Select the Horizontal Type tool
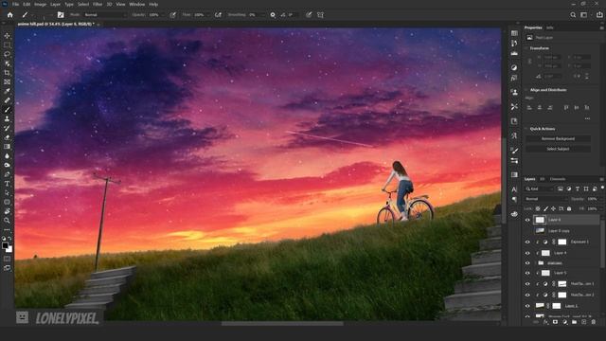Screen dimensions: 606x341 (7, 184)
